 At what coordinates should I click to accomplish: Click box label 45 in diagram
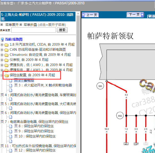126,144
